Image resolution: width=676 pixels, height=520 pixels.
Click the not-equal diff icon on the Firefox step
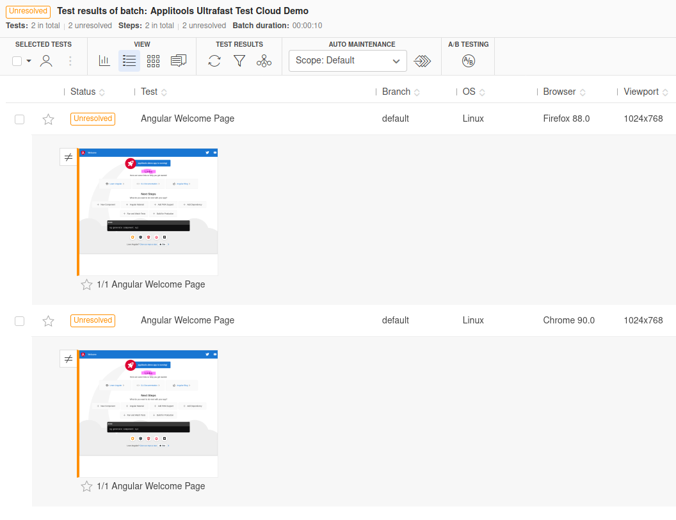pyautogui.click(x=68, y=158)
